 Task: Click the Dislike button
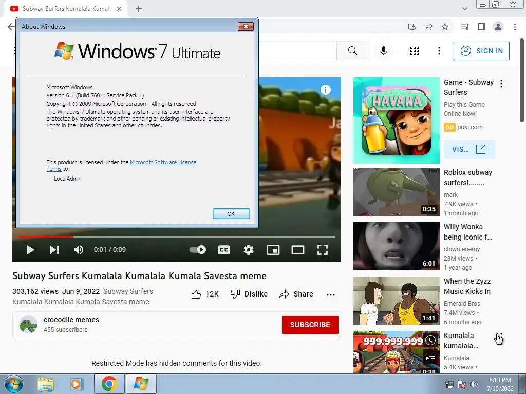tap(249, 294)
